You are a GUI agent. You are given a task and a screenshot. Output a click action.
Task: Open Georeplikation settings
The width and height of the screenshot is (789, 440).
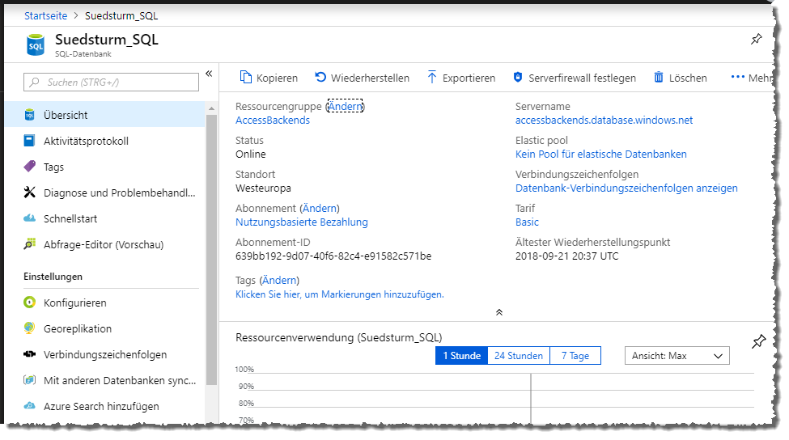click(104, 328)
